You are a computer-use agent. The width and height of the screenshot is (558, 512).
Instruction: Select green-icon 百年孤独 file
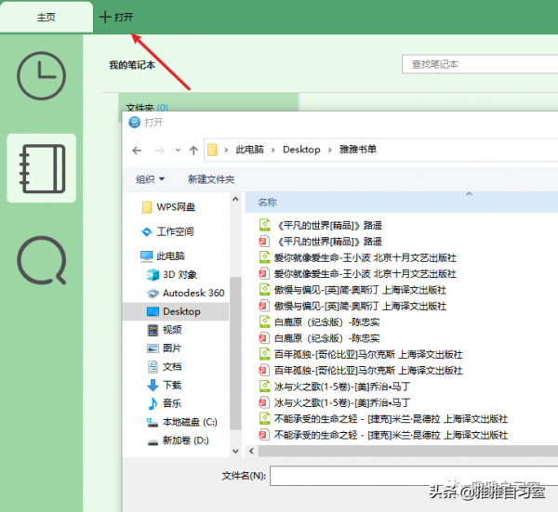pos(361,354)
